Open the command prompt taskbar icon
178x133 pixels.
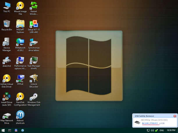[x=10, y=130]
